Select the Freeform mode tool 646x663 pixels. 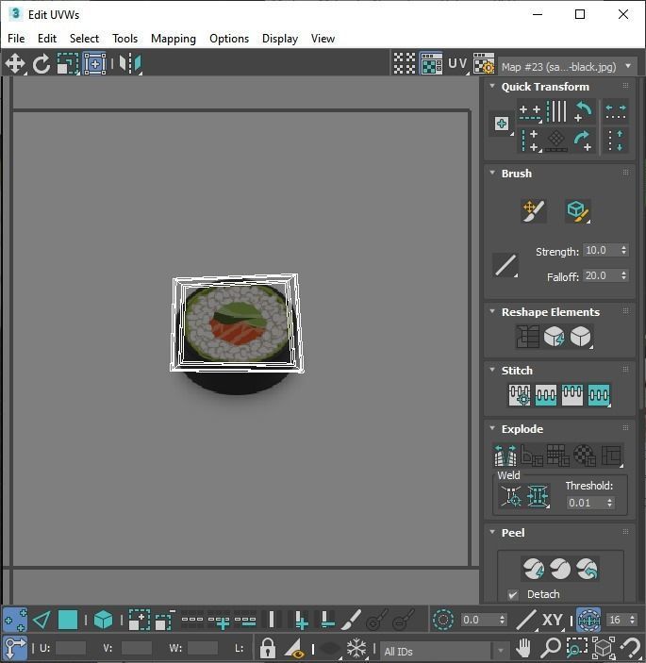click(94, 64)
